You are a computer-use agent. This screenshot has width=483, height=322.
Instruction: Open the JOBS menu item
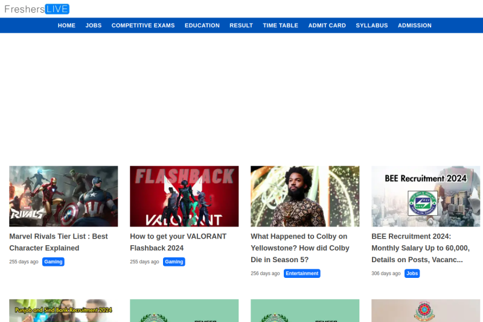pos(94,25)
